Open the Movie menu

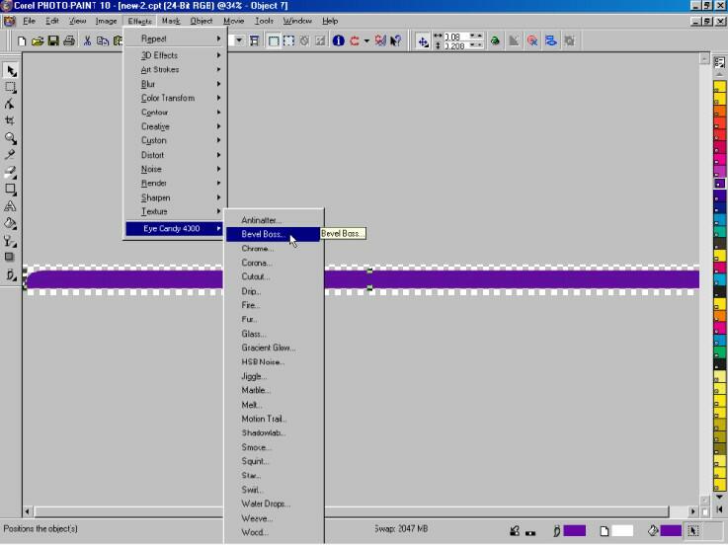[x=233, y=21]
